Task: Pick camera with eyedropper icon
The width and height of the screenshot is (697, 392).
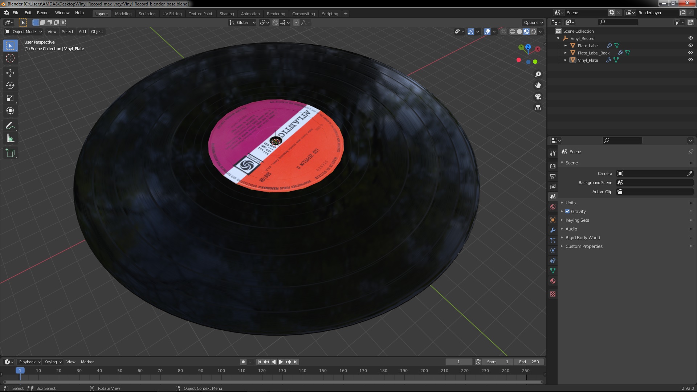Action: point(689,173)
